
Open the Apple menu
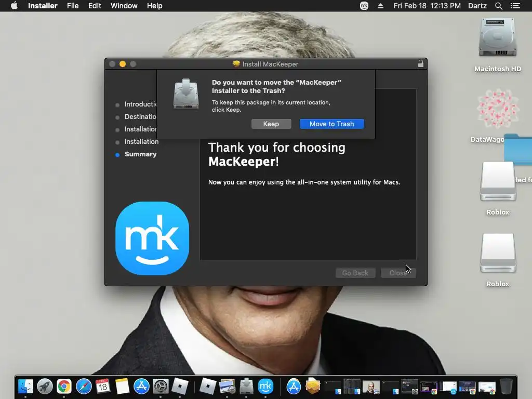[14, 6]
